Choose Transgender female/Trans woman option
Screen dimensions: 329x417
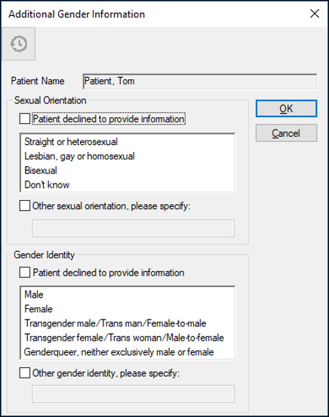click(128, 338)
